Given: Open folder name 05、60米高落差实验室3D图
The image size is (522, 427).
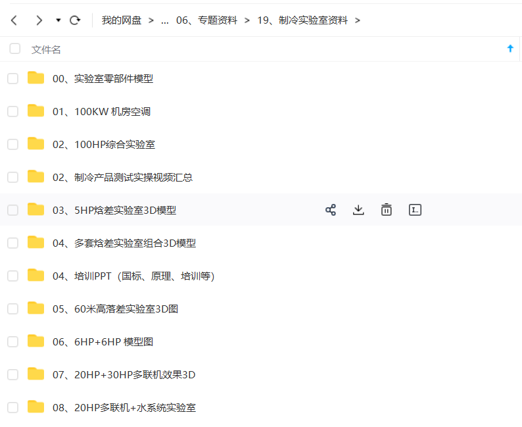Looking at the screenshot, I should (115, 309).
